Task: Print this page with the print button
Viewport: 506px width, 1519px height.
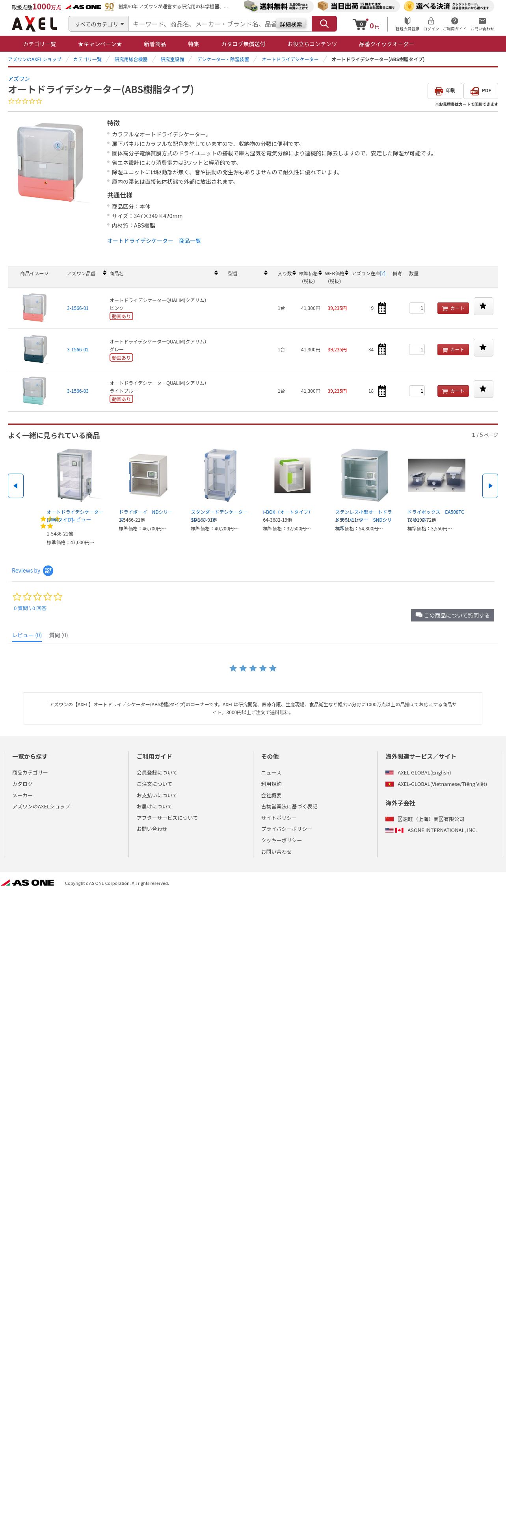Action: coord(445,91)
